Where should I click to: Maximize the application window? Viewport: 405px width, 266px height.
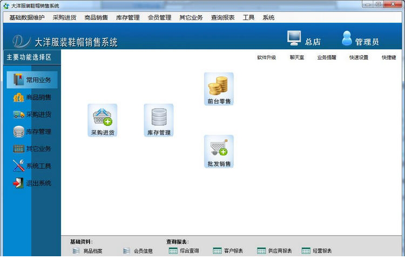(x=378, y=4)
